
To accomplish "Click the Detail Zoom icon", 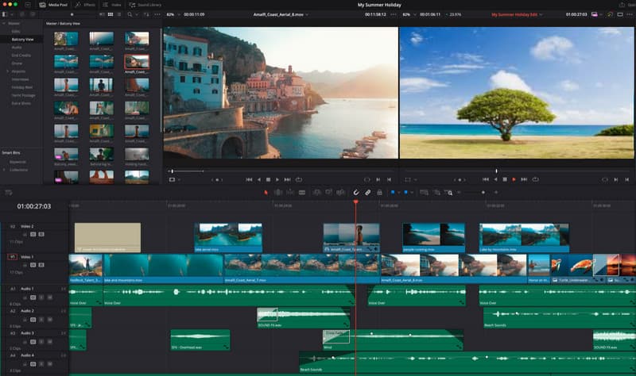I will [x=436, y=193].
